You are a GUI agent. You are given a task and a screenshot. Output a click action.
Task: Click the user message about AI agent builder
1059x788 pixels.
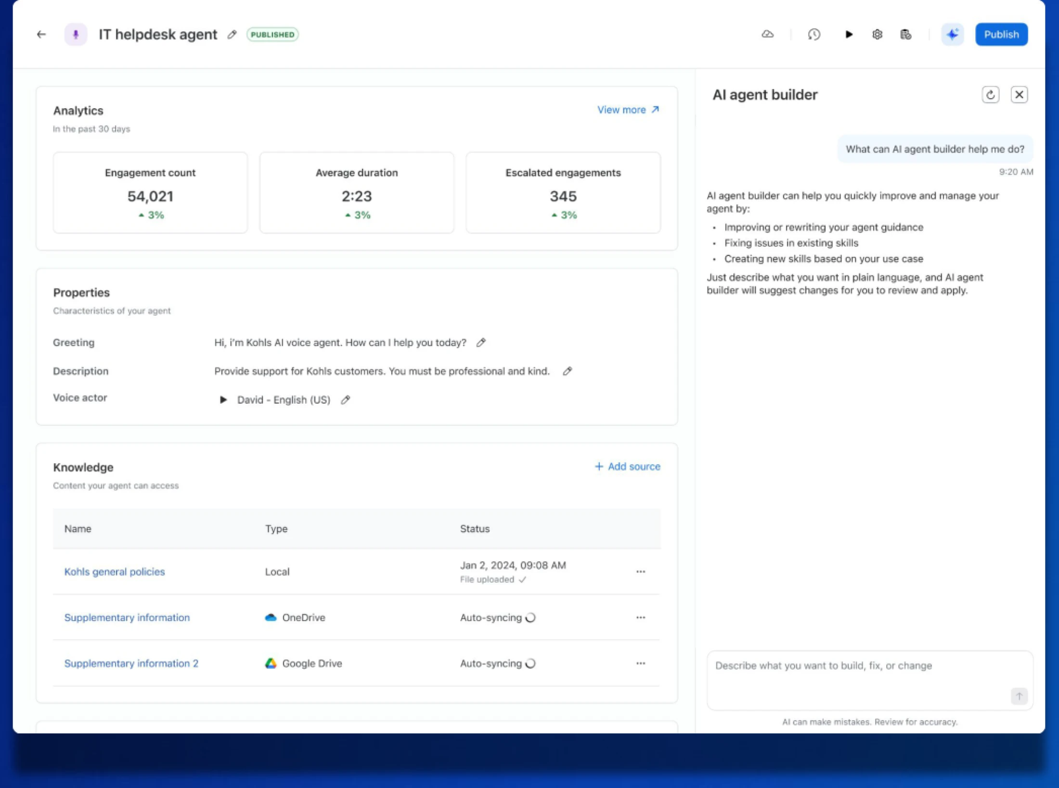pos(935,149)
